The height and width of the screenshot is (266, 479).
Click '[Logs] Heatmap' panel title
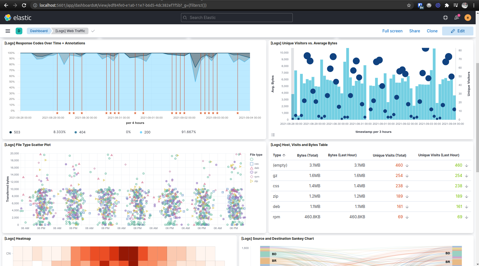pyautogui.click(x=18, y=239)
